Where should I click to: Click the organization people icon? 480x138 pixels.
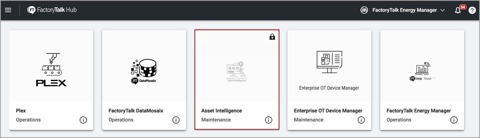(364, 10)
